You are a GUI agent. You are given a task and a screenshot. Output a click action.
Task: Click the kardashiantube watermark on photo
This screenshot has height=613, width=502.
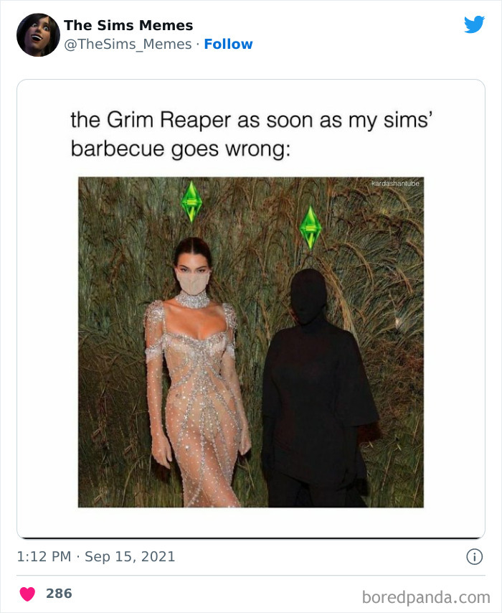click(x=395, y=183)
